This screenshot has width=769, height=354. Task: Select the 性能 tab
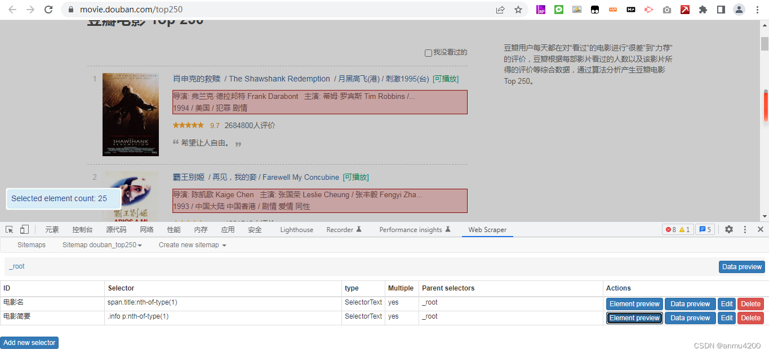coord(174,229)
